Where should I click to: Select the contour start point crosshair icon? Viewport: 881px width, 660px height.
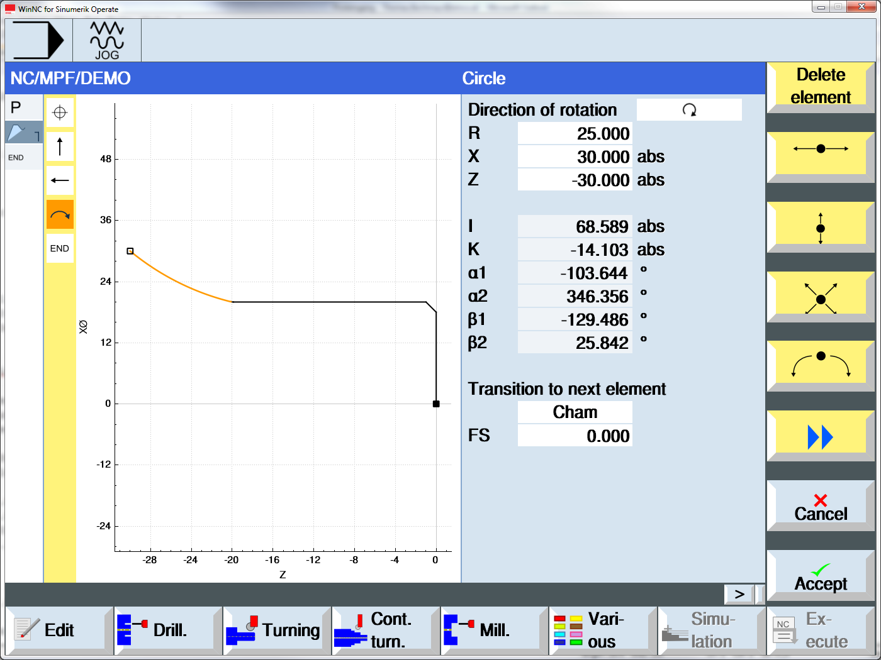(x=60, y=113)
